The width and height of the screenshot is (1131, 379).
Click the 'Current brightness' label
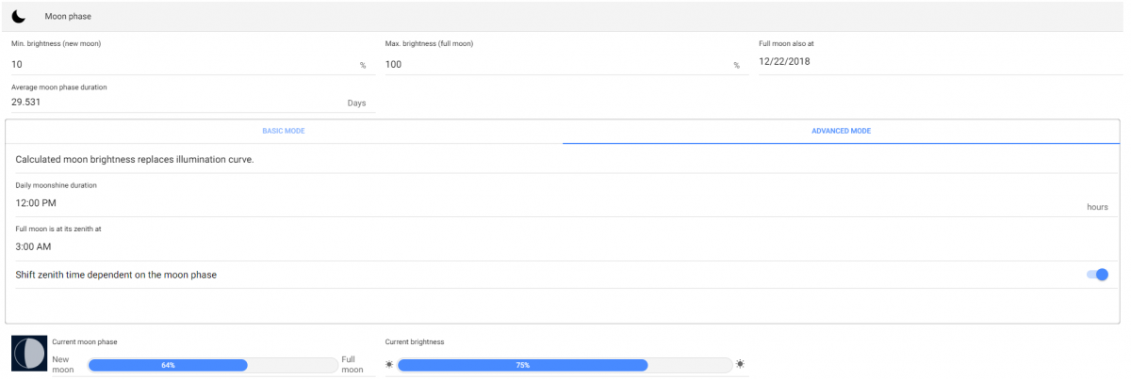pyautogui.click(x=415, y=342)
